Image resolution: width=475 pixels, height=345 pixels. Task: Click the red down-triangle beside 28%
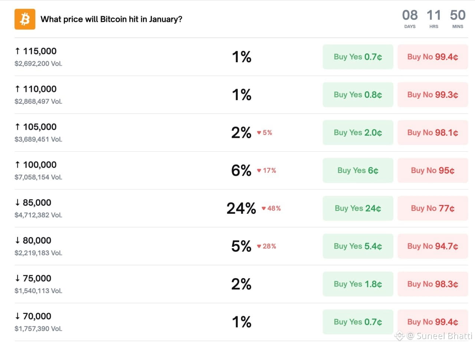coord(259,246)
